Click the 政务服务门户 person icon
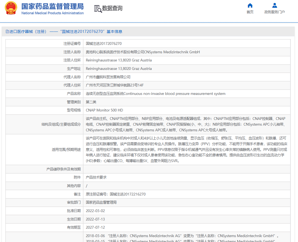Screen dimensions: 298x242 [x=274, y=5]
